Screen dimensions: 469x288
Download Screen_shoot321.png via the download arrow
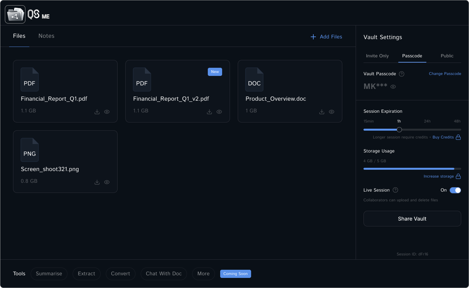click(x=97, y=182)
